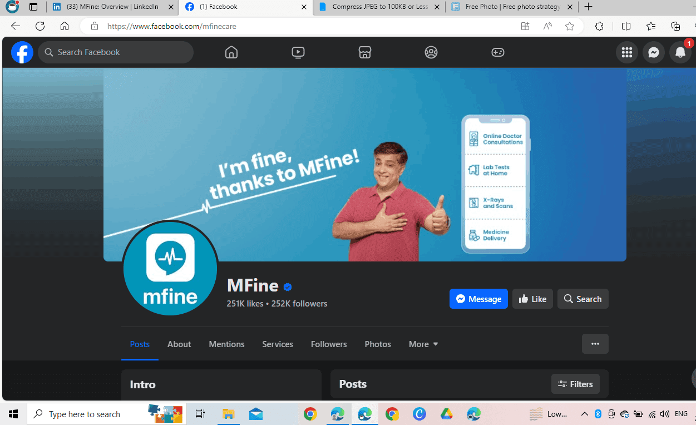Switch to the About tab
Image resolution: width=696 pixels, height=425 pixels.
[179, 344]
